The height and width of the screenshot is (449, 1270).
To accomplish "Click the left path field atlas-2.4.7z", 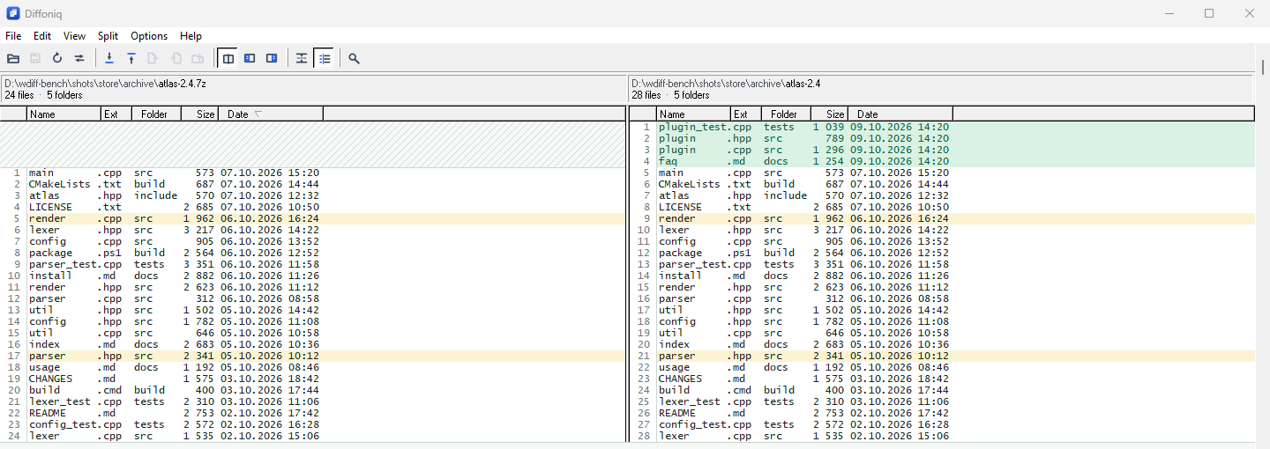I will 312,84.
